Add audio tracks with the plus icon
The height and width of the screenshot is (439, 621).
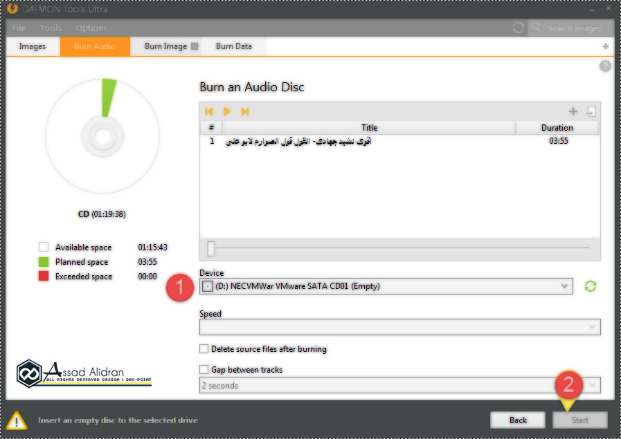pyautogui.click(x=573, y=111)
